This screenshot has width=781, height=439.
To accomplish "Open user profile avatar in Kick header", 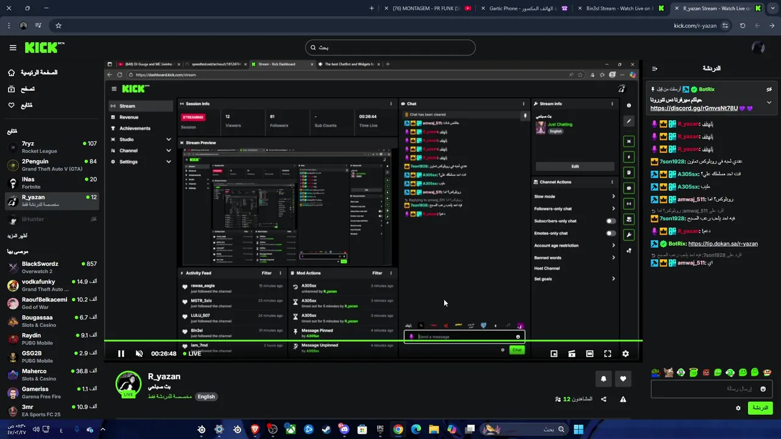I will pos(758,48).
